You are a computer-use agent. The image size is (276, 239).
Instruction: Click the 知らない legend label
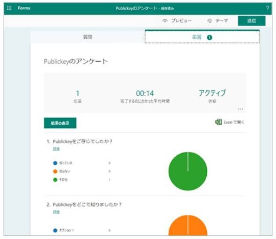[65, 171]
